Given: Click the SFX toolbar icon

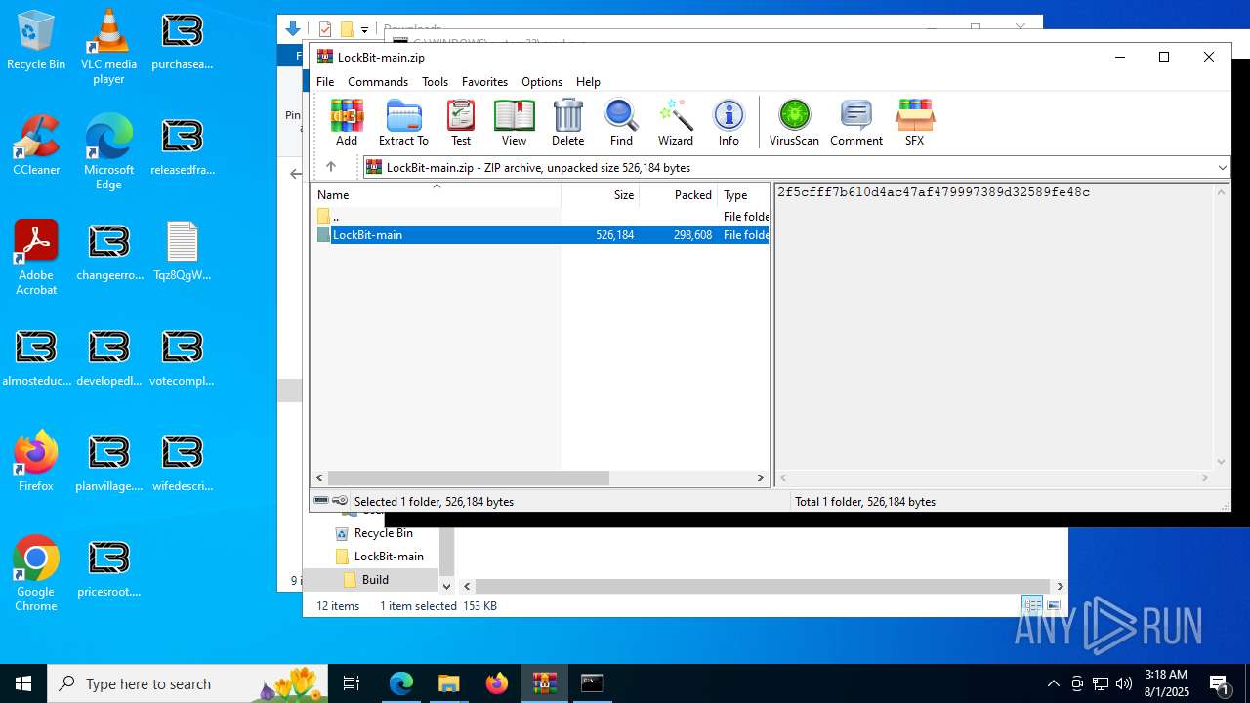Looking at the screenshot, I should (x=914, y=122).
